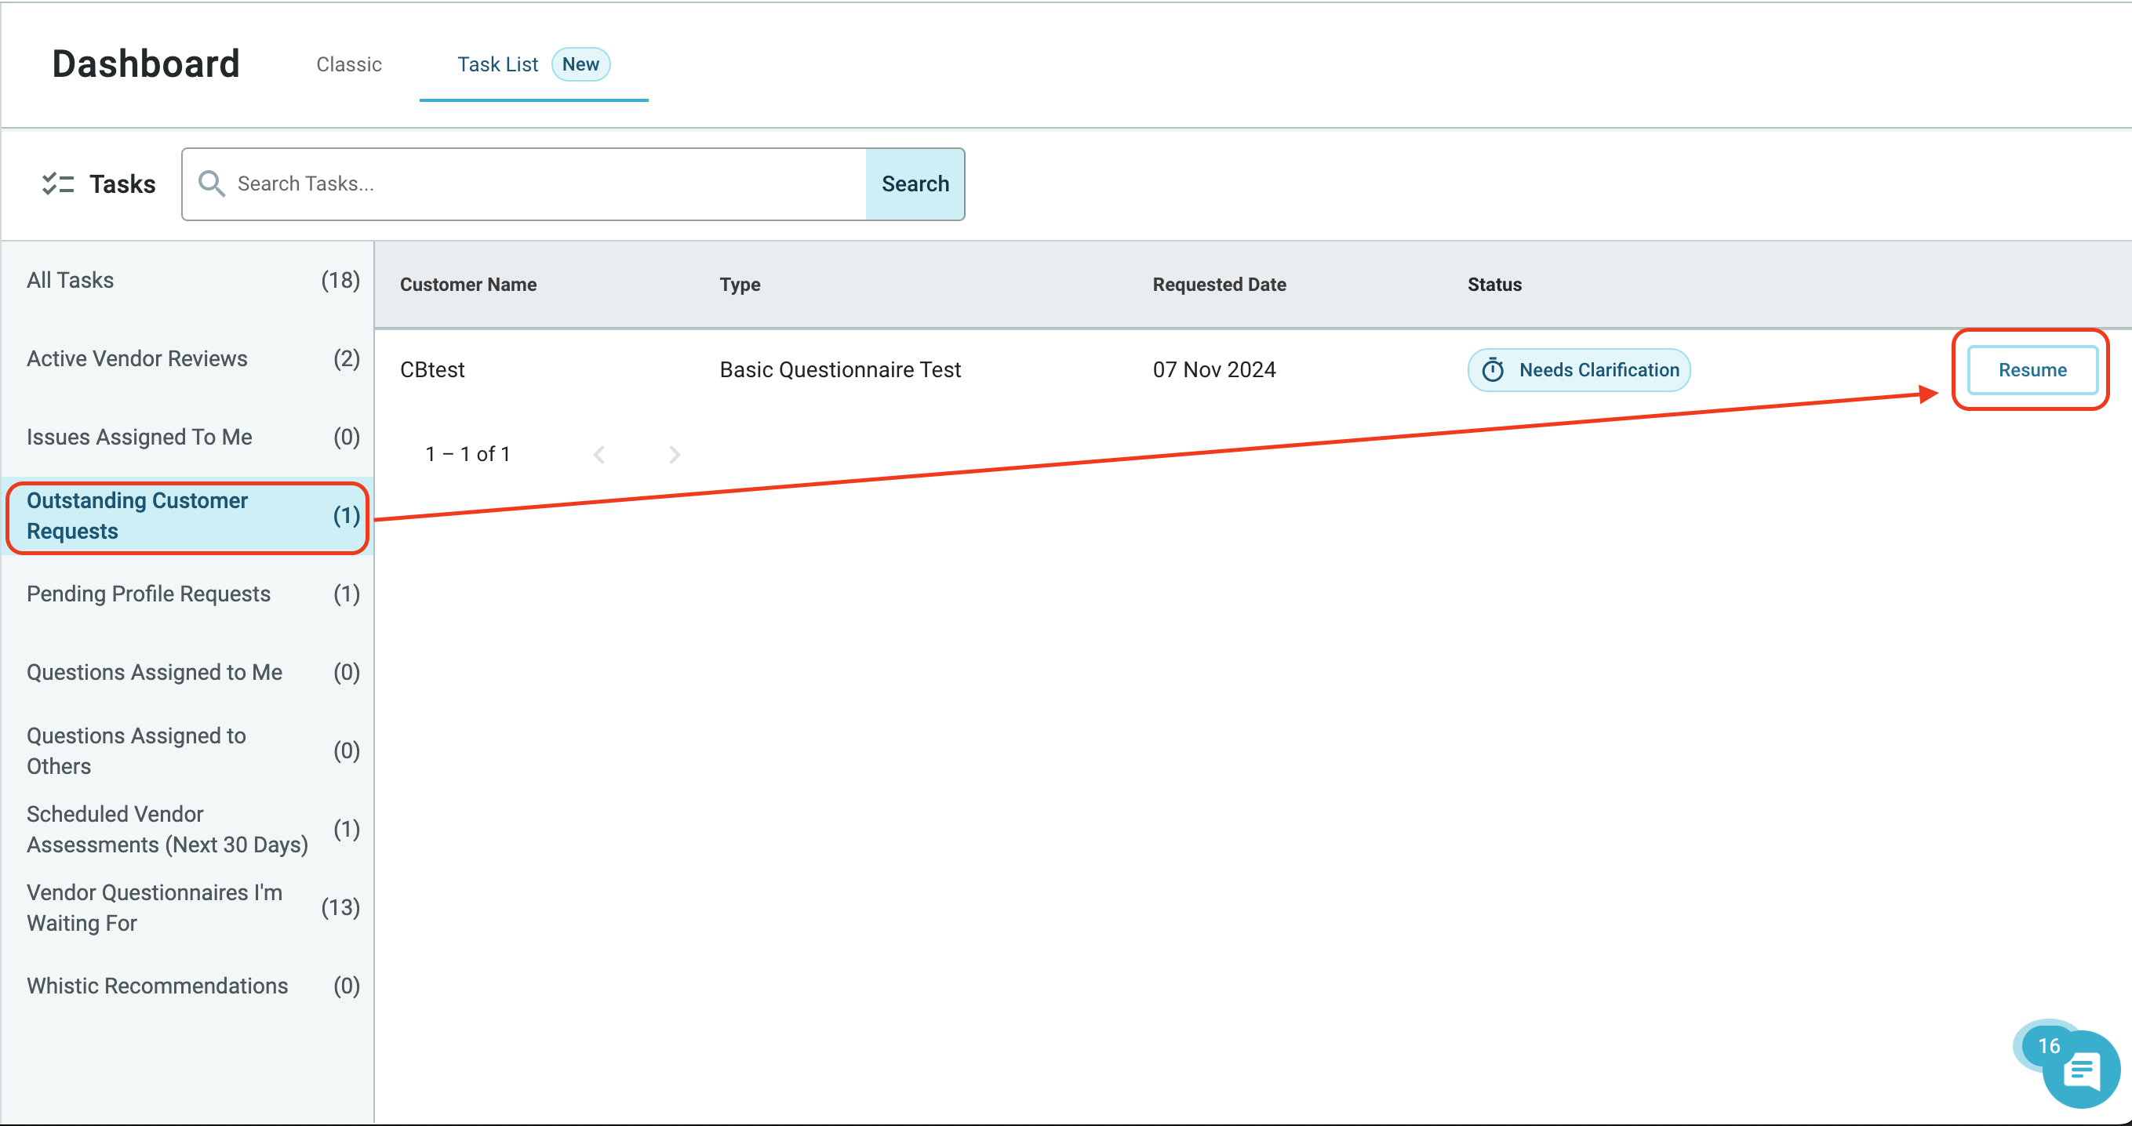Click the magnifying glass search icon
The width and height of the screenshot is (2132, 1126).
point(212,183)
